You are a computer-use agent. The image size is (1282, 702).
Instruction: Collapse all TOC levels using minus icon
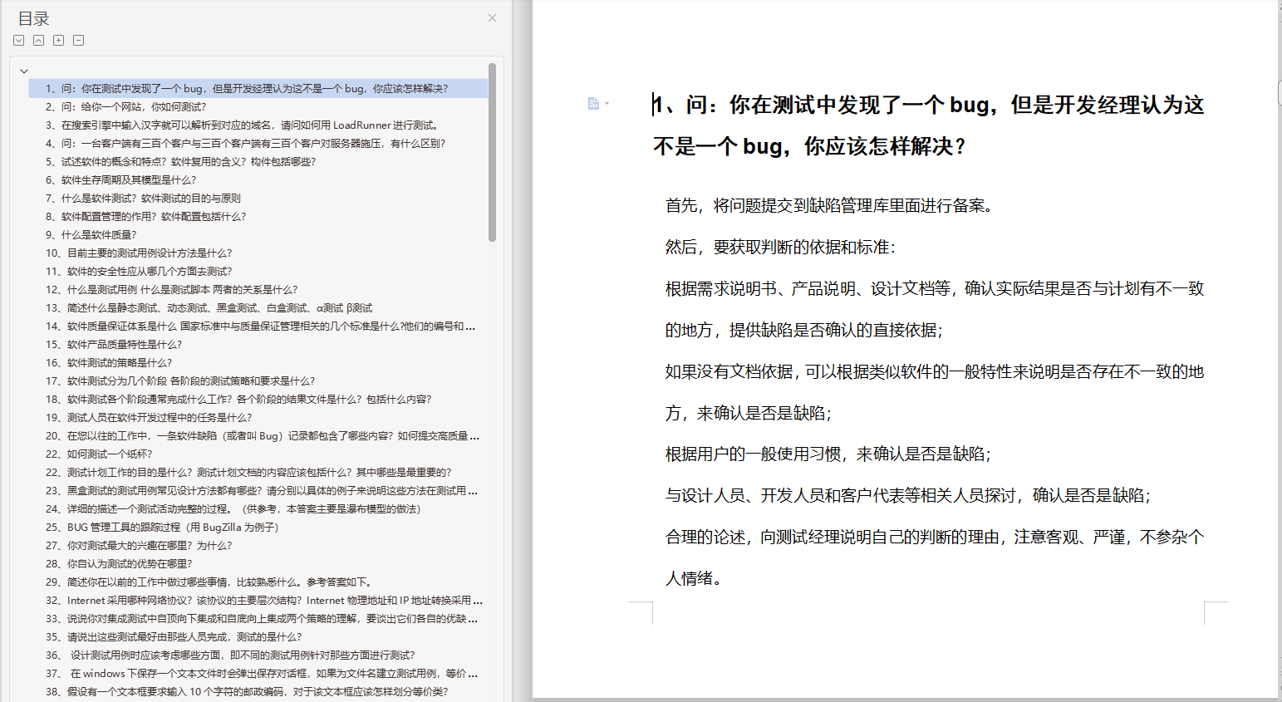point(77,40)
